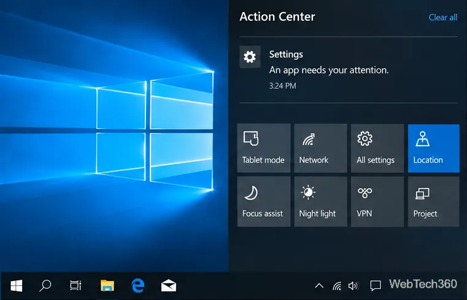467x300 pixels.
Task: Select the Settings notification title
Action: [286, 54]
